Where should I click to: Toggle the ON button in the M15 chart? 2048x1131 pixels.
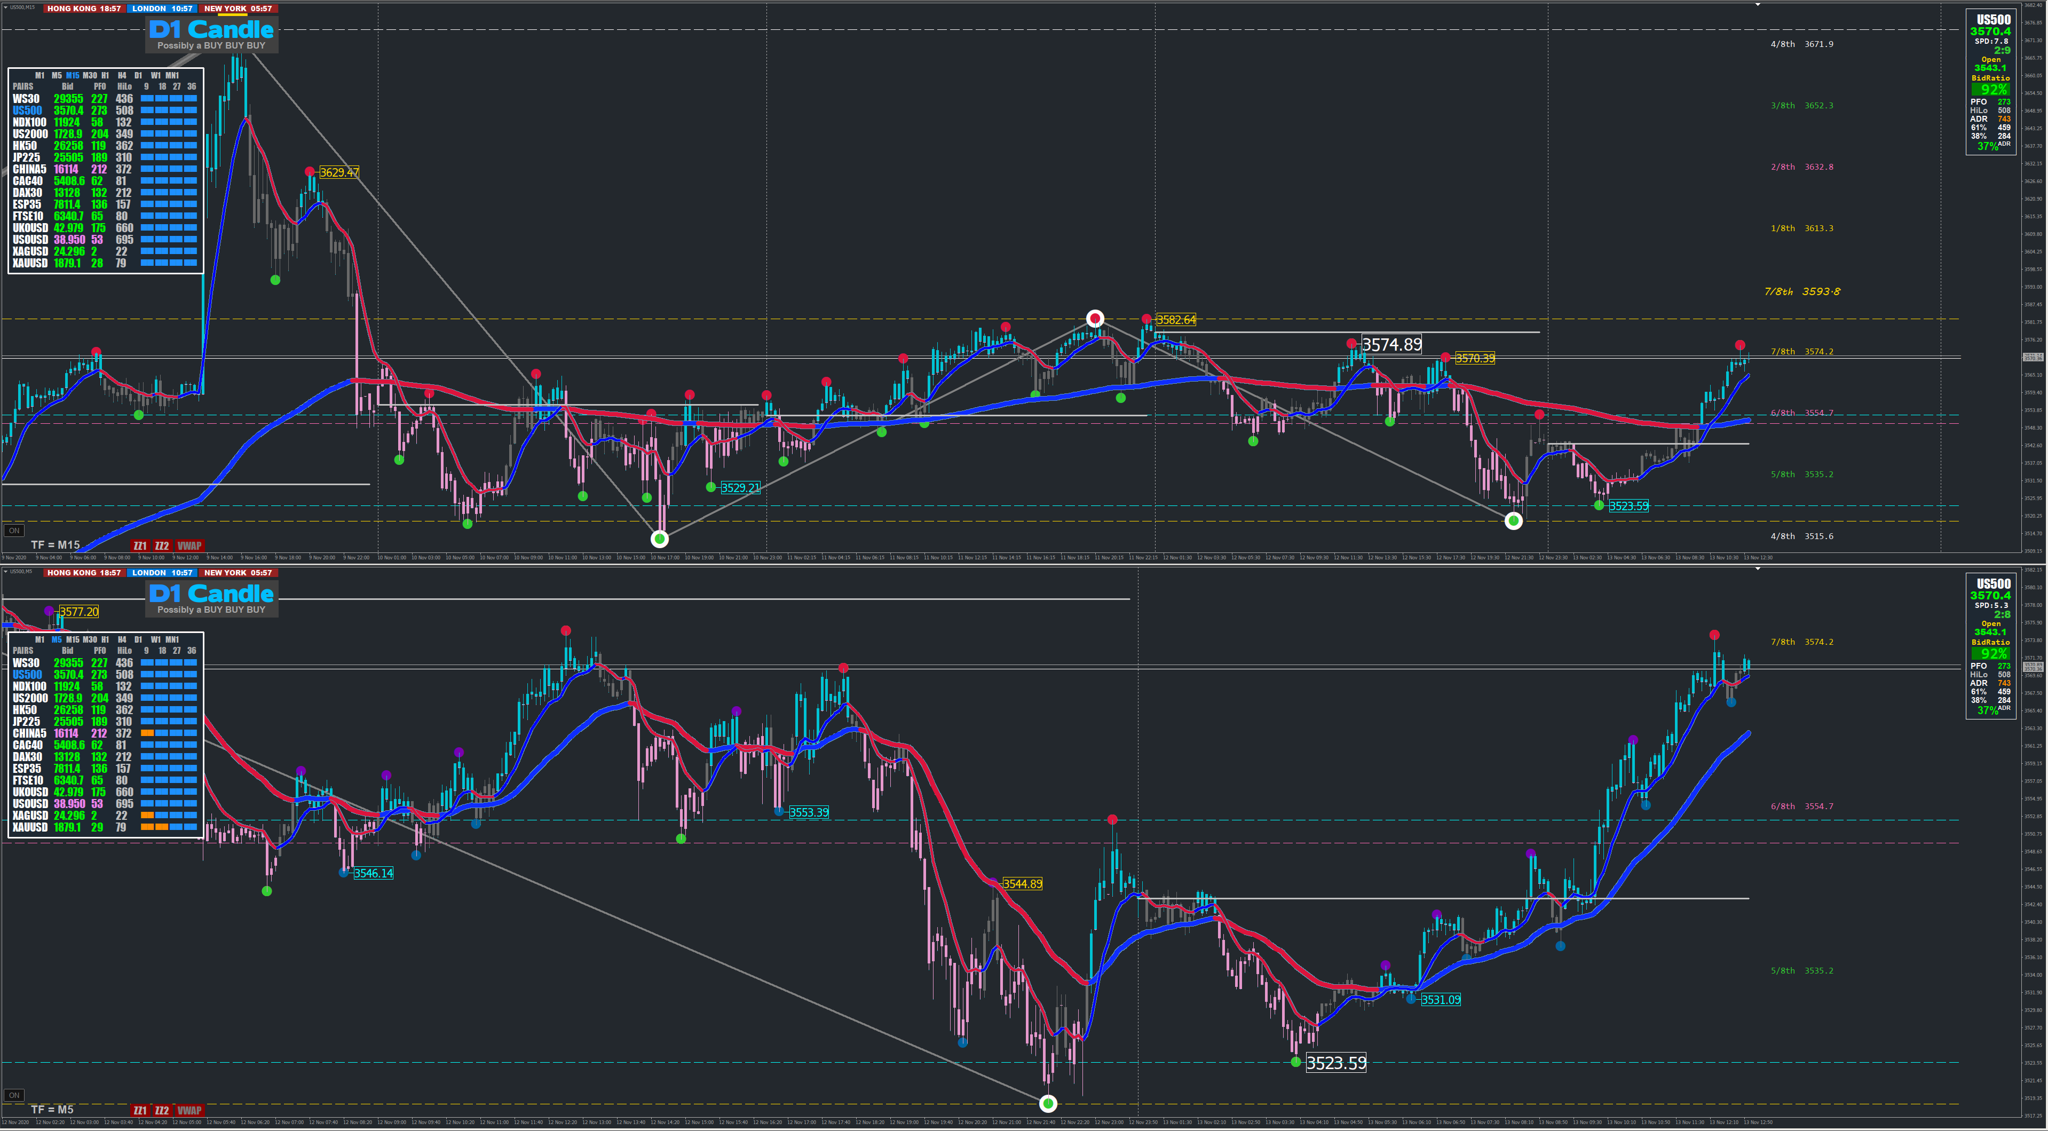coord(13,530)
